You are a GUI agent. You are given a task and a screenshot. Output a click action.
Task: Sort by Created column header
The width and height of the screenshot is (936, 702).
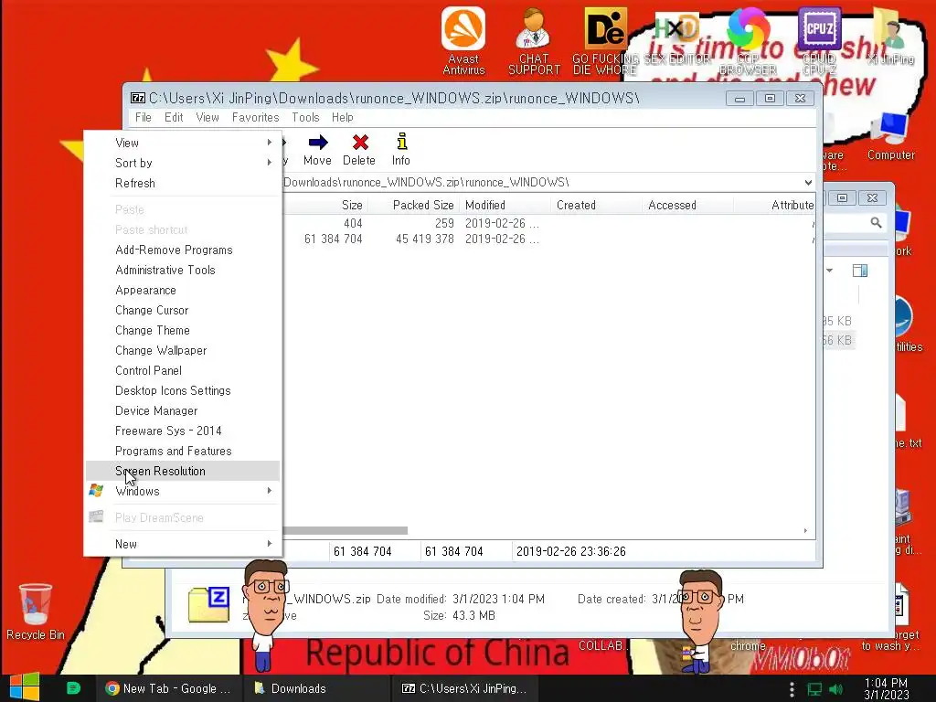pyautogui.click(x=596, y=206)
